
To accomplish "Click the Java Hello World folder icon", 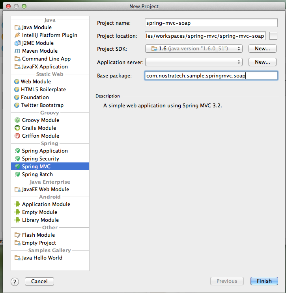I will (x=17, y=258).
